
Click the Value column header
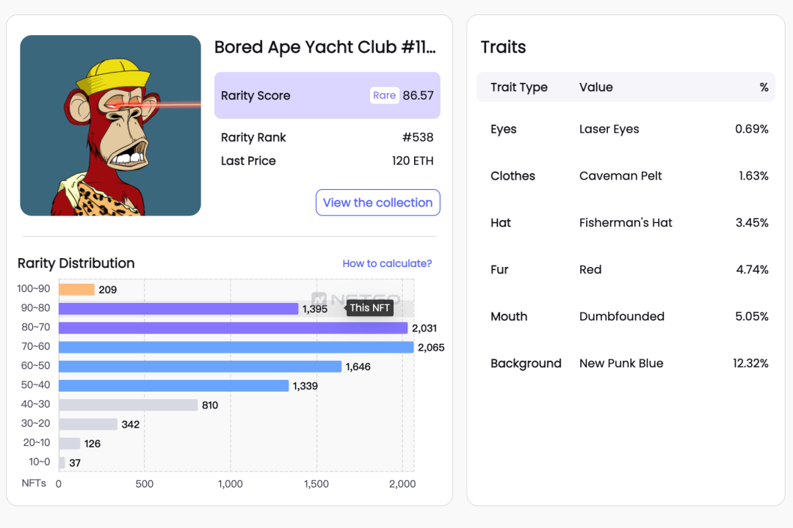[x=595, y=87]
